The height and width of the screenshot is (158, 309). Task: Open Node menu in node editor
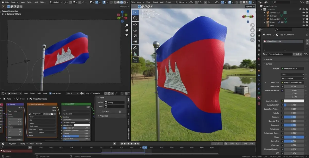(x=45, y=93)
